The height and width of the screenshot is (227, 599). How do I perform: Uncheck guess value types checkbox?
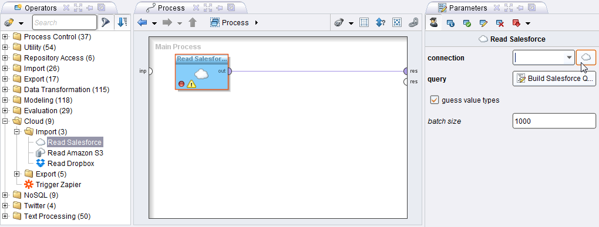[x=435, y=100]
